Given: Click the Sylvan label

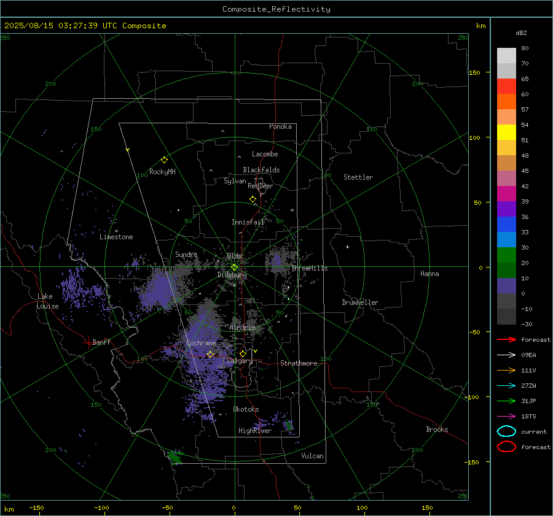Looking at the screenshot, I should coord(235,181).
